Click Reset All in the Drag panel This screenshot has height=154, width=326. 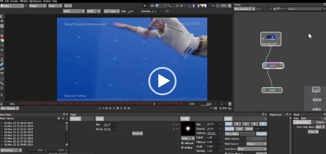coord(137,133)
